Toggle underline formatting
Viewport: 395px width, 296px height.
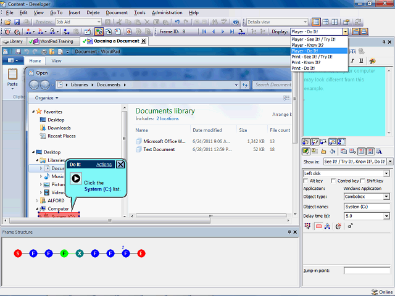[x=361, y=61]
